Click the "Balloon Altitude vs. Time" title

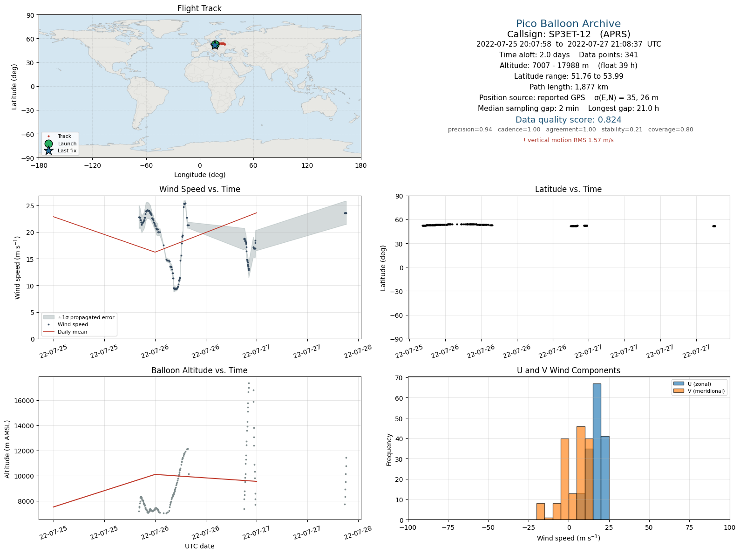click(199, 370)
